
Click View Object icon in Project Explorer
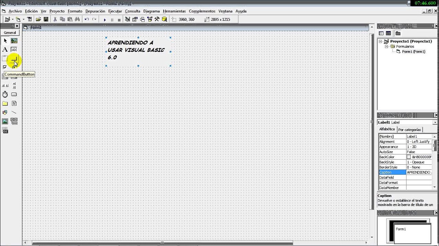[388, 33]
